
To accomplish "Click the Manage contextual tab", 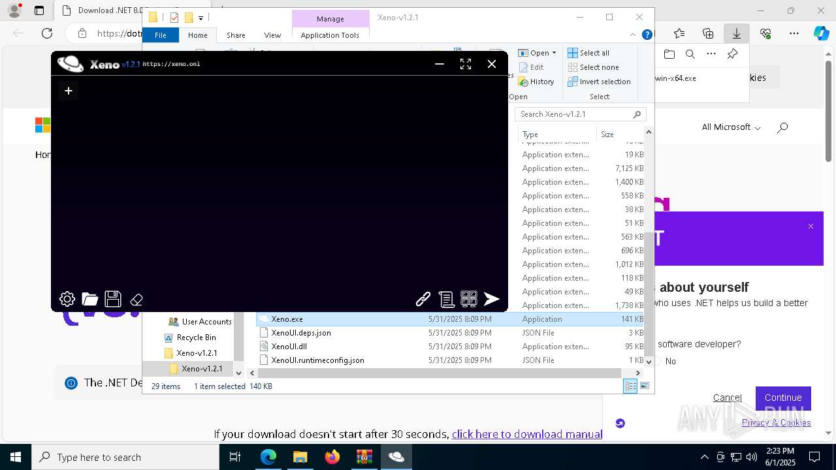I will [330, 19].
